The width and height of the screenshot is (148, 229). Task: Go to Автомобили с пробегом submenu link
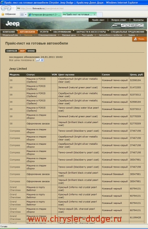[110, 35]
